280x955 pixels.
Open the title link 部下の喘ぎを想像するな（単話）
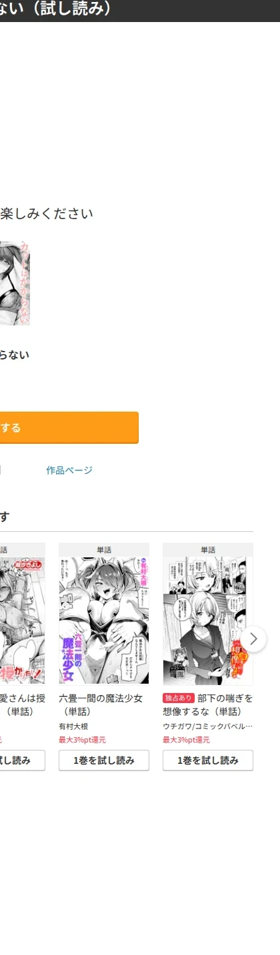tap(208, 705)
